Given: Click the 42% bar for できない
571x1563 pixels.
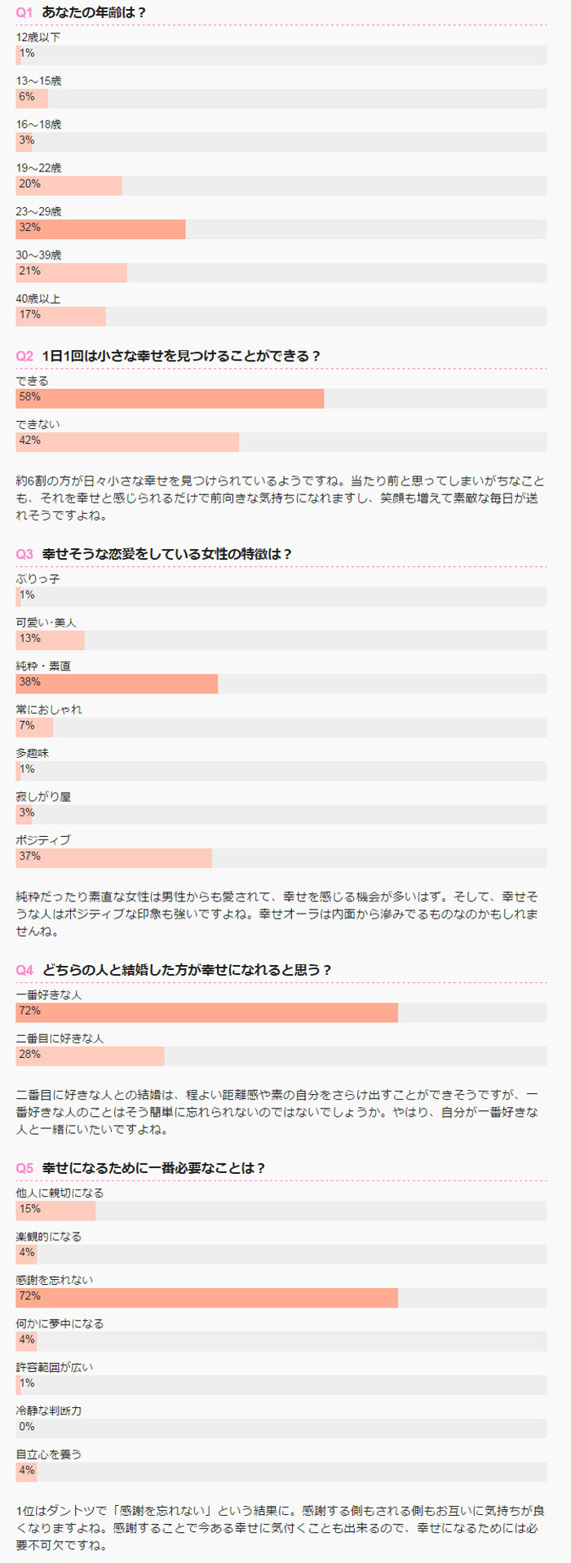Looking at the screenshot, I should coord(127,441).
